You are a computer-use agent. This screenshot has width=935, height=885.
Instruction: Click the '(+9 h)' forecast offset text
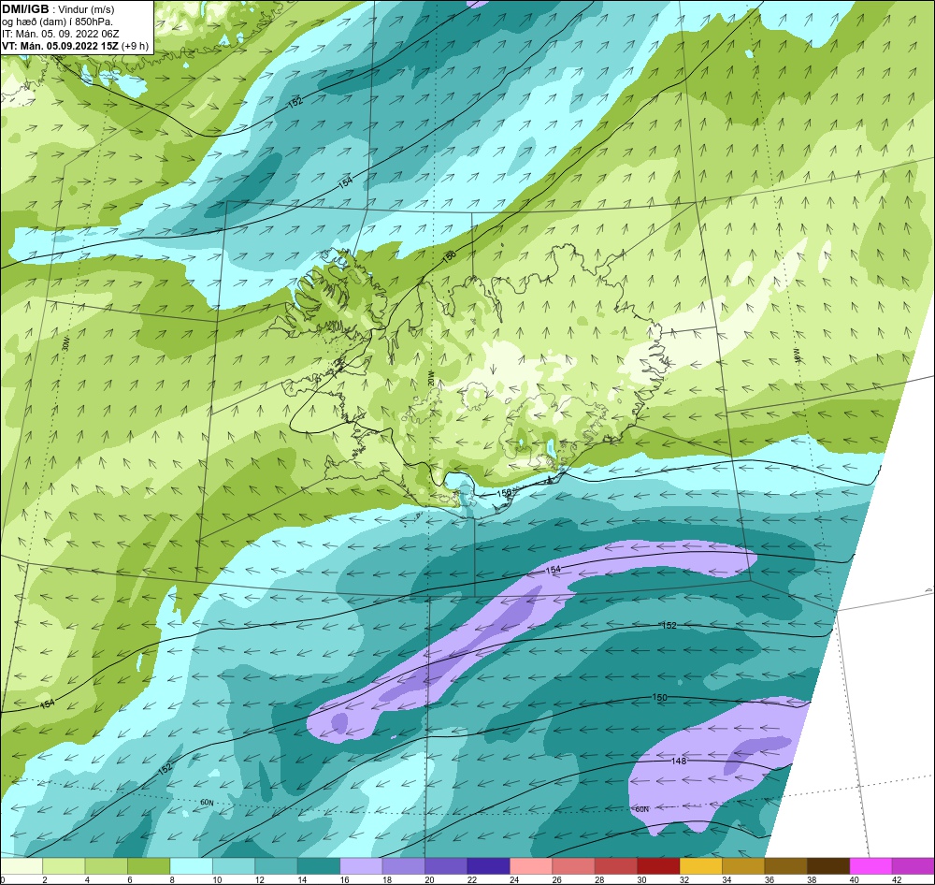coord(135,46)
